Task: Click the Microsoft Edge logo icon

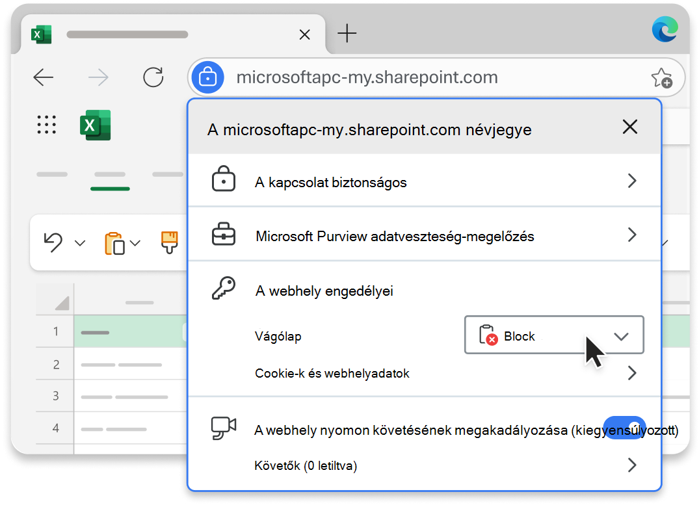Action: click(x=665, y=29)
